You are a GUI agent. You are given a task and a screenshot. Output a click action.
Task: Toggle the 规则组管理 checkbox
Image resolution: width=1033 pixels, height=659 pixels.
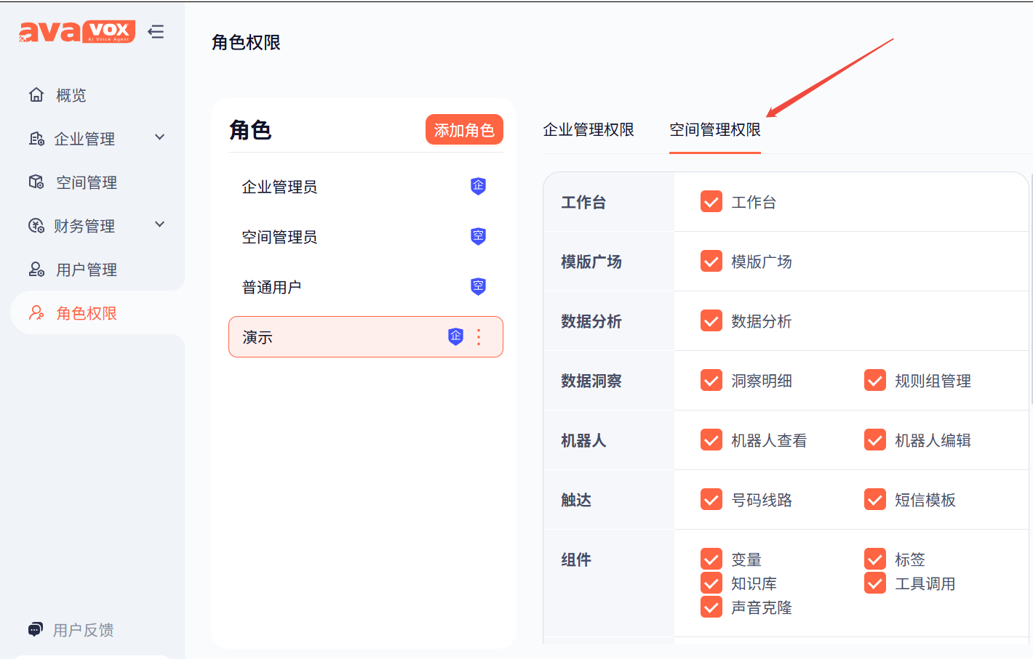(x=874, y=380)
